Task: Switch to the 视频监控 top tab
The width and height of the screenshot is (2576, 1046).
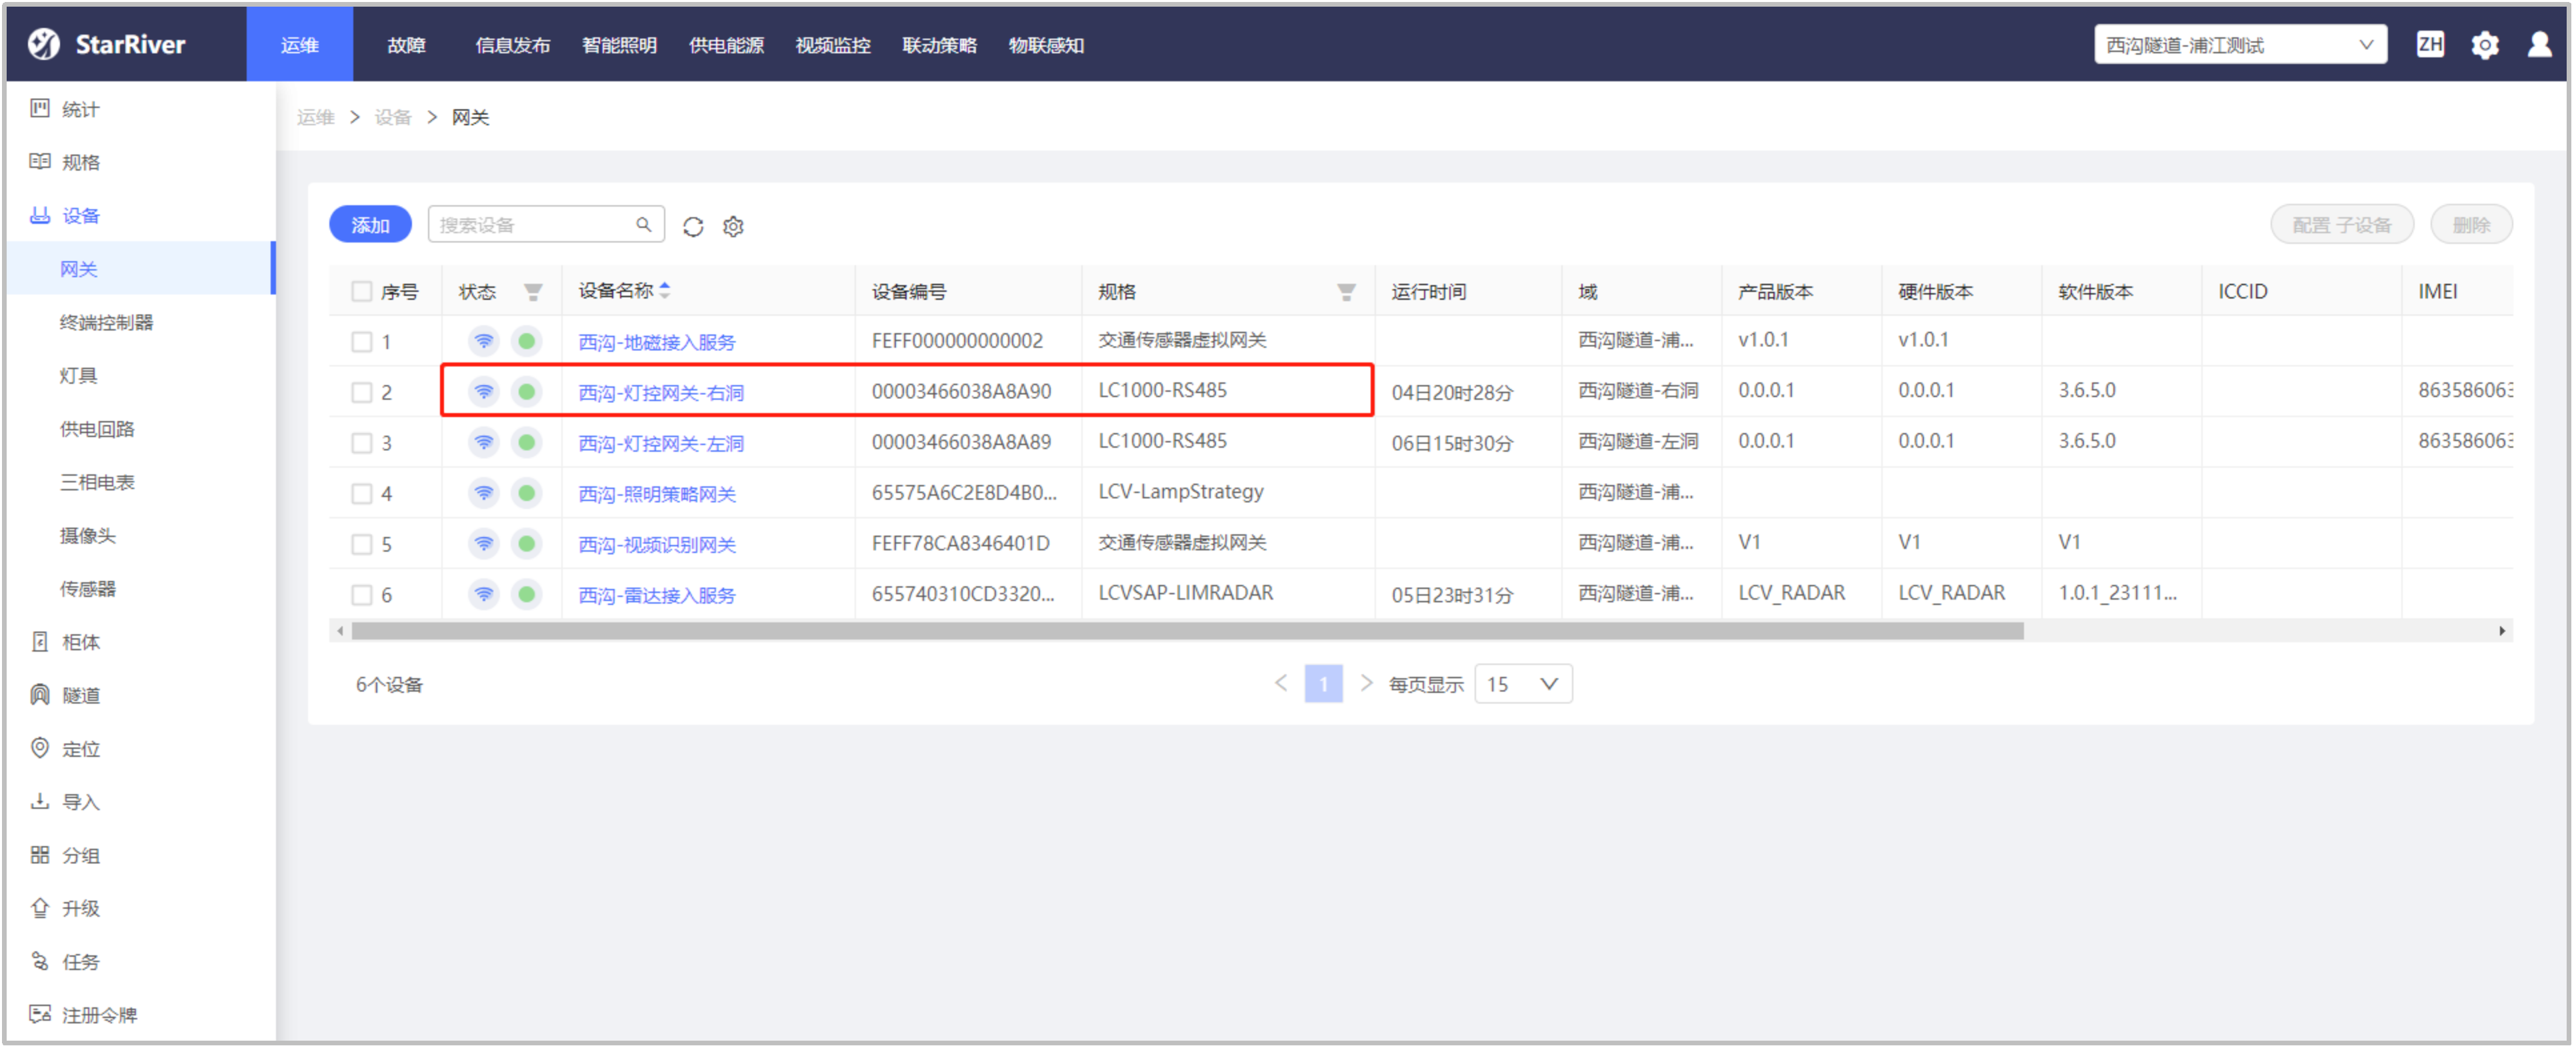Action: tap(833, 45)
